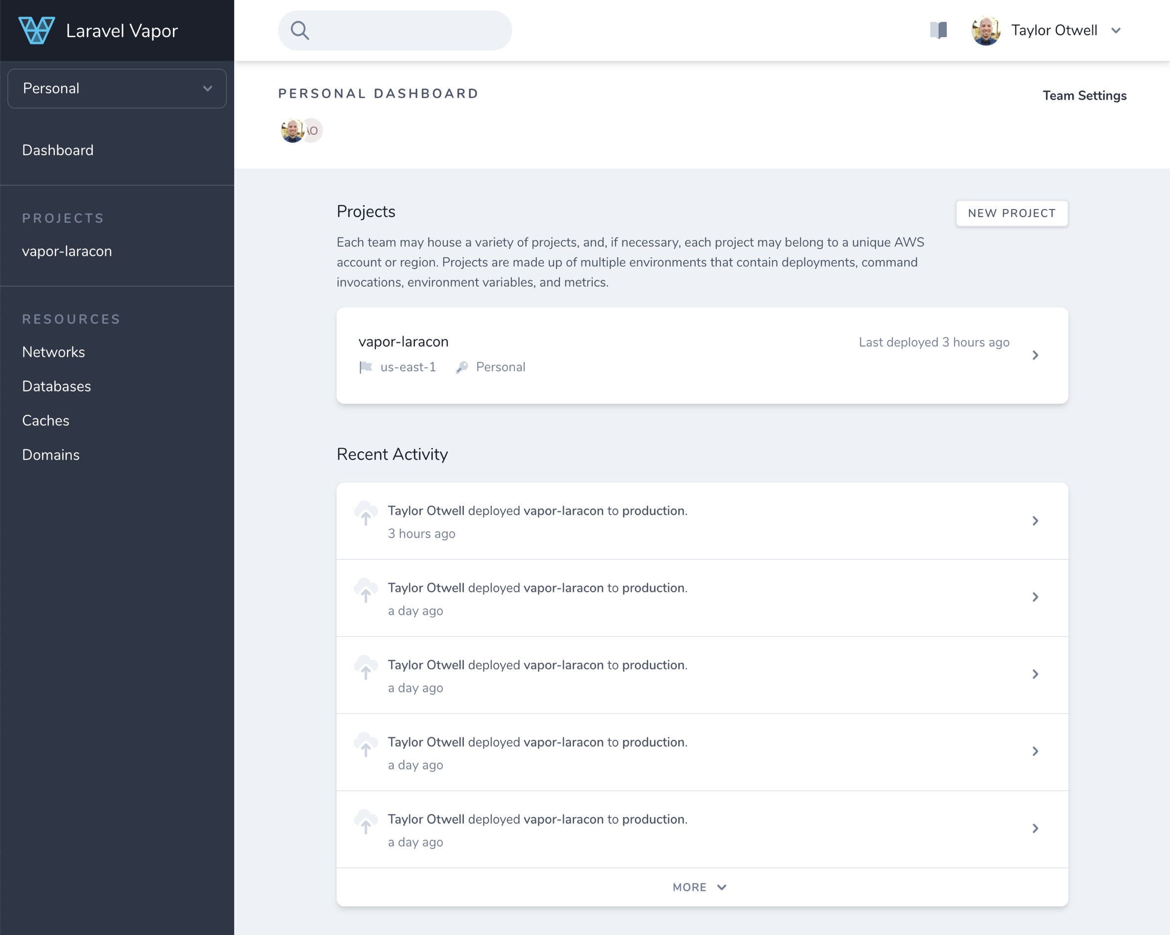Screen dimensions: 1170x935
Task: Open chevron of the 3 hours ago deployment
Action: [x=1036, y=521]
